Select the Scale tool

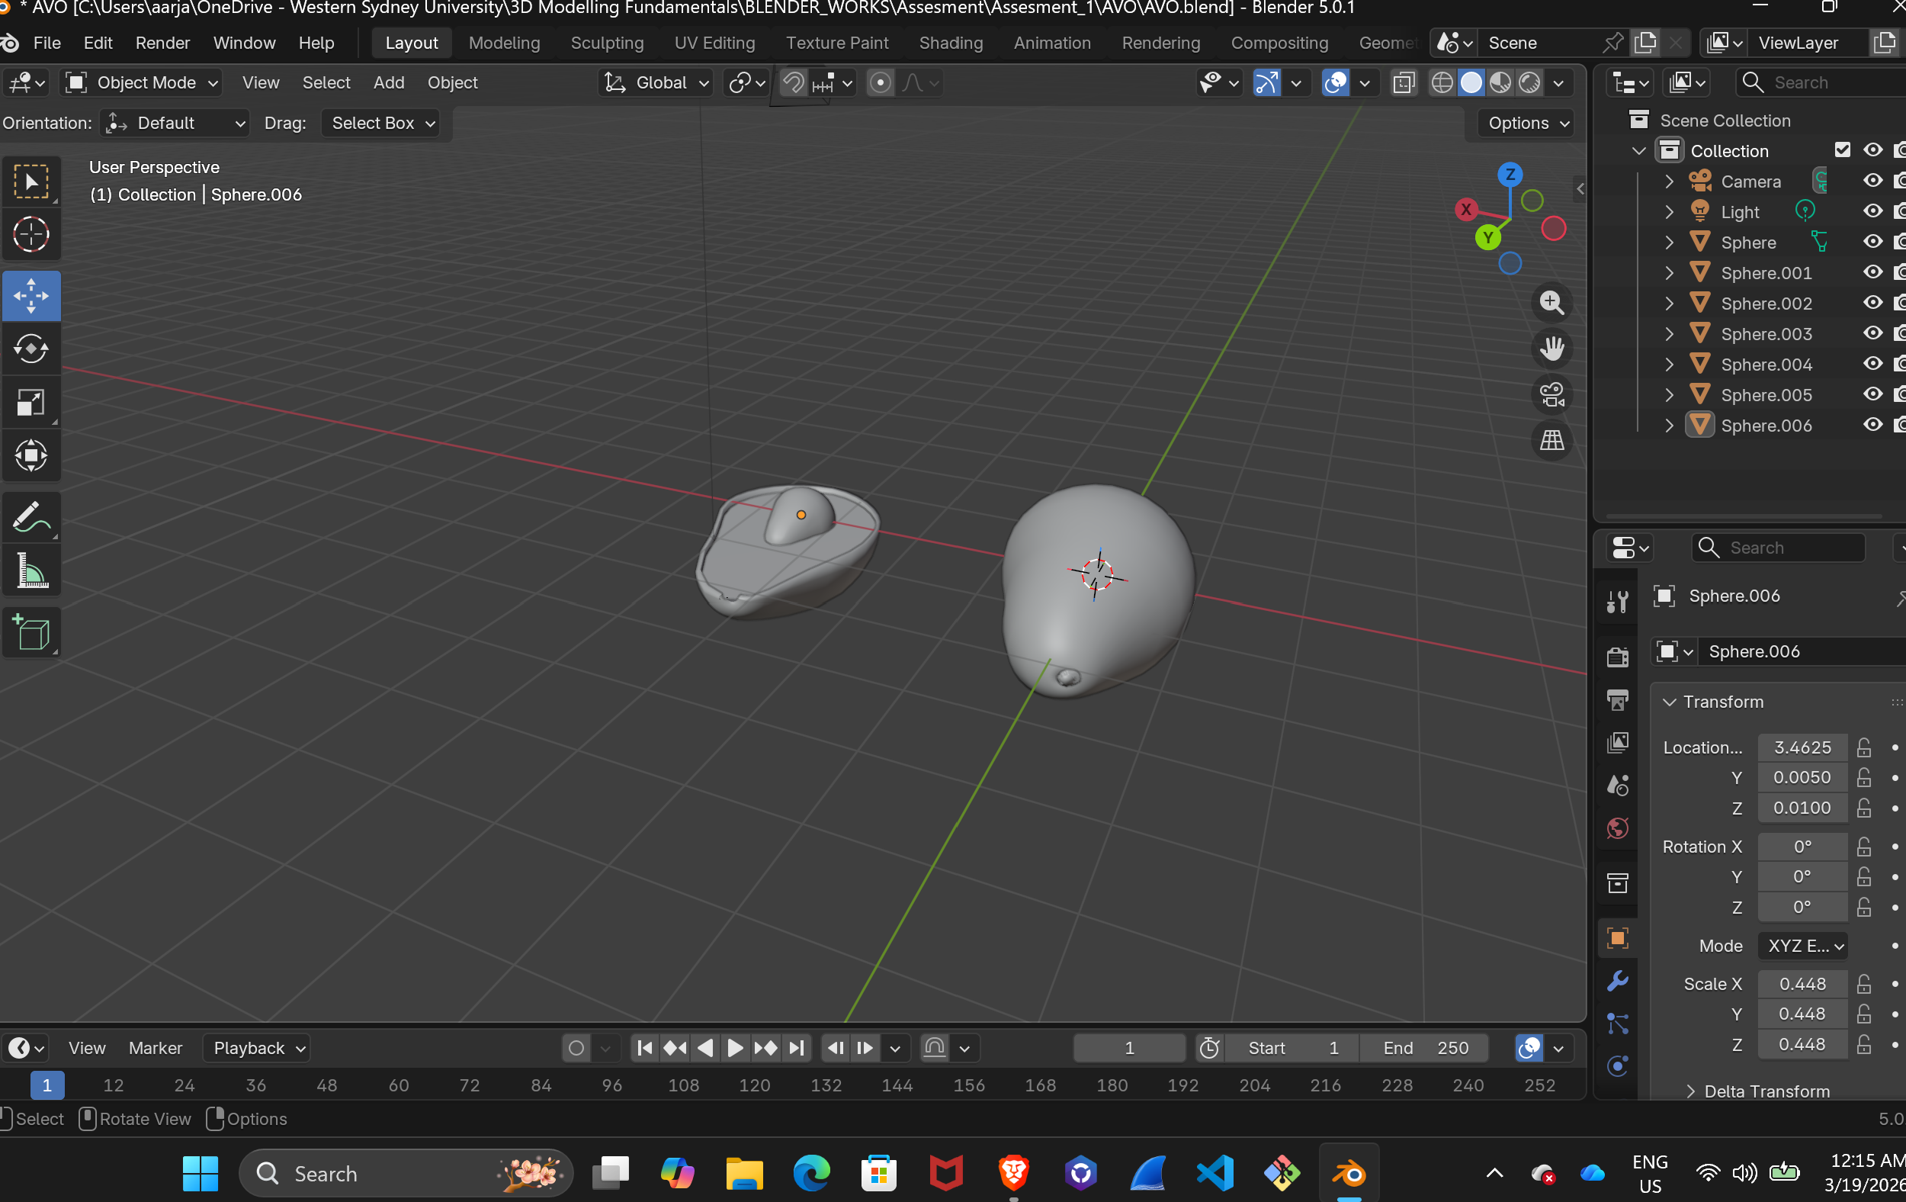[30, 402]
